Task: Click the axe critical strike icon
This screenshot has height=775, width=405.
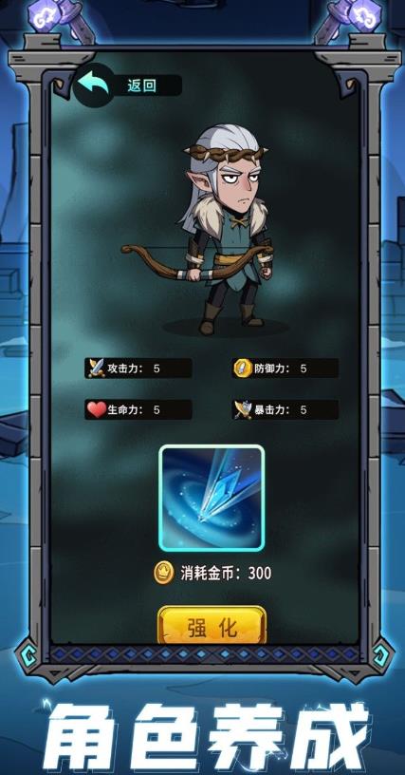Action: 243,409
